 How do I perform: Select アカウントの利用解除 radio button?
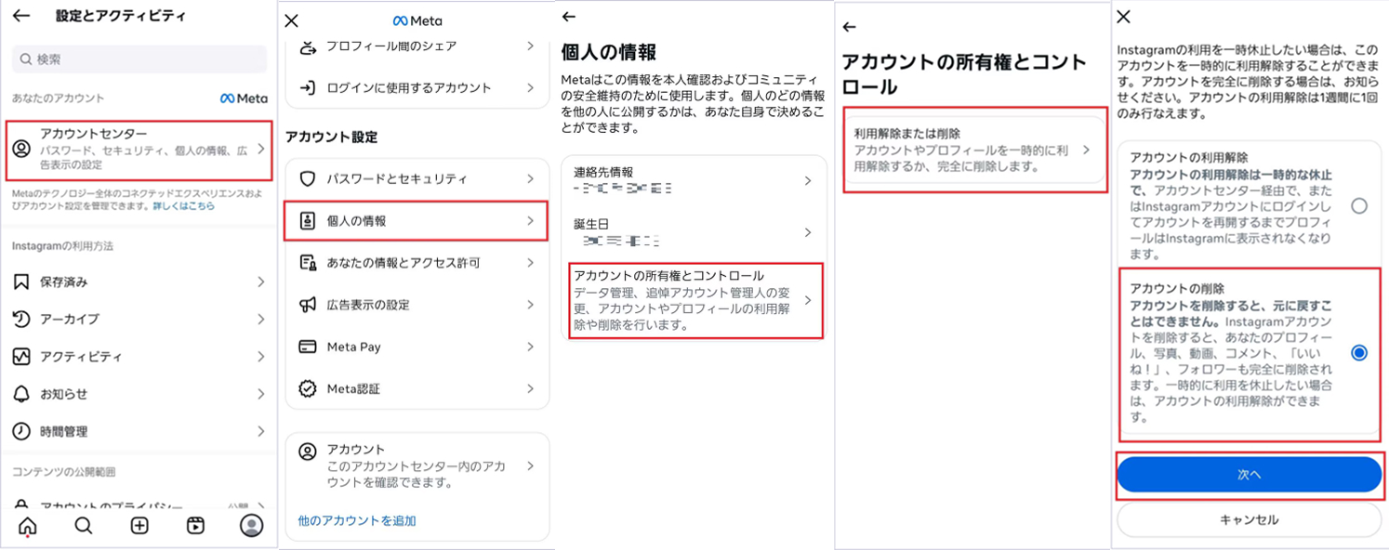pos(1359,206)
